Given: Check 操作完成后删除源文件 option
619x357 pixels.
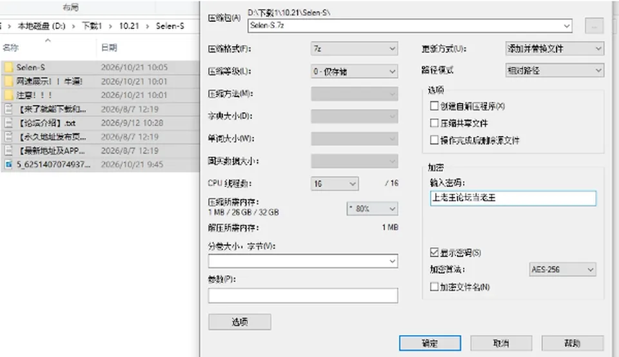Looking at the screenshot, I should tap(434, 140).
